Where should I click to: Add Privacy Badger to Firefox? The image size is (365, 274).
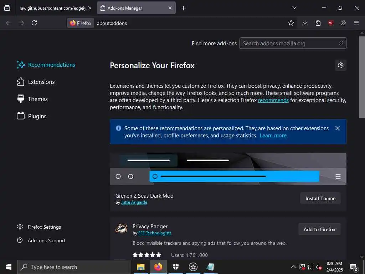click(x=319, y=229)
